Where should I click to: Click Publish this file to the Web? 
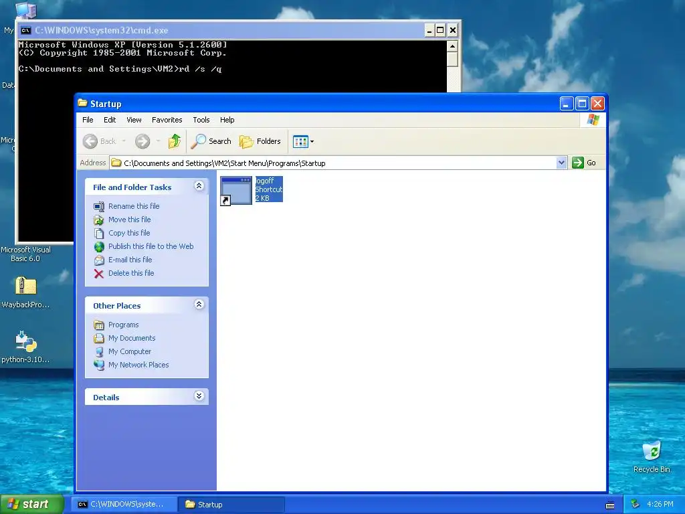[151, 246]
